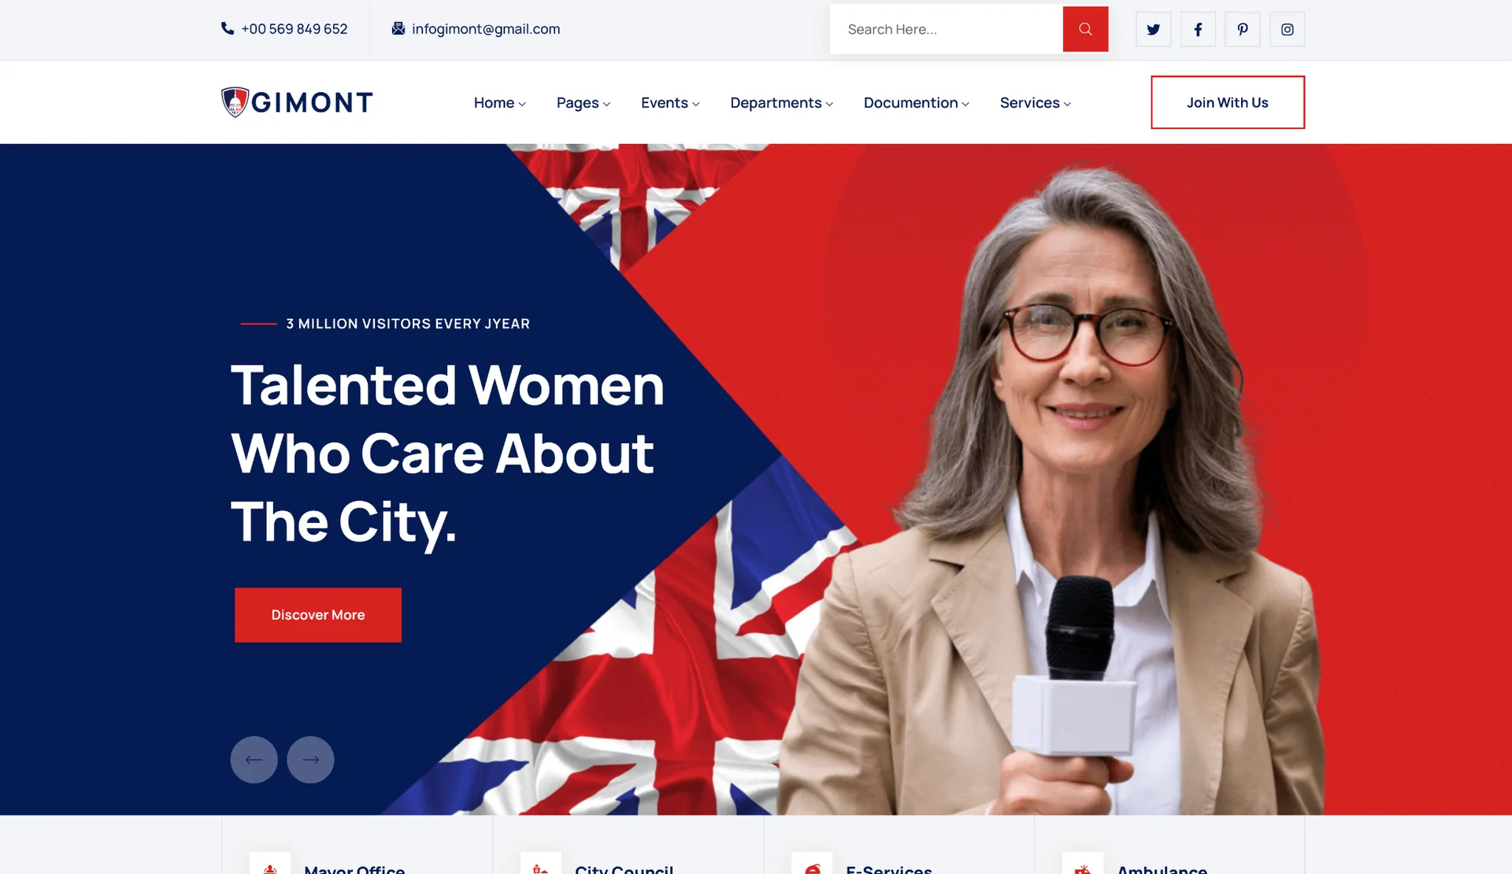Open the Events dropdown menu
Image resolution: width=1512 pixels, height=874 pixels.
(669, 102)
